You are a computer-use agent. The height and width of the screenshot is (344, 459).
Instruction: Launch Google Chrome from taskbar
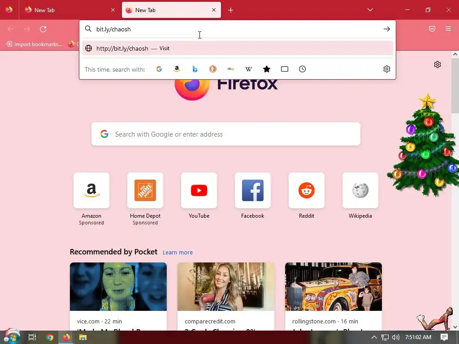point(50,337)
